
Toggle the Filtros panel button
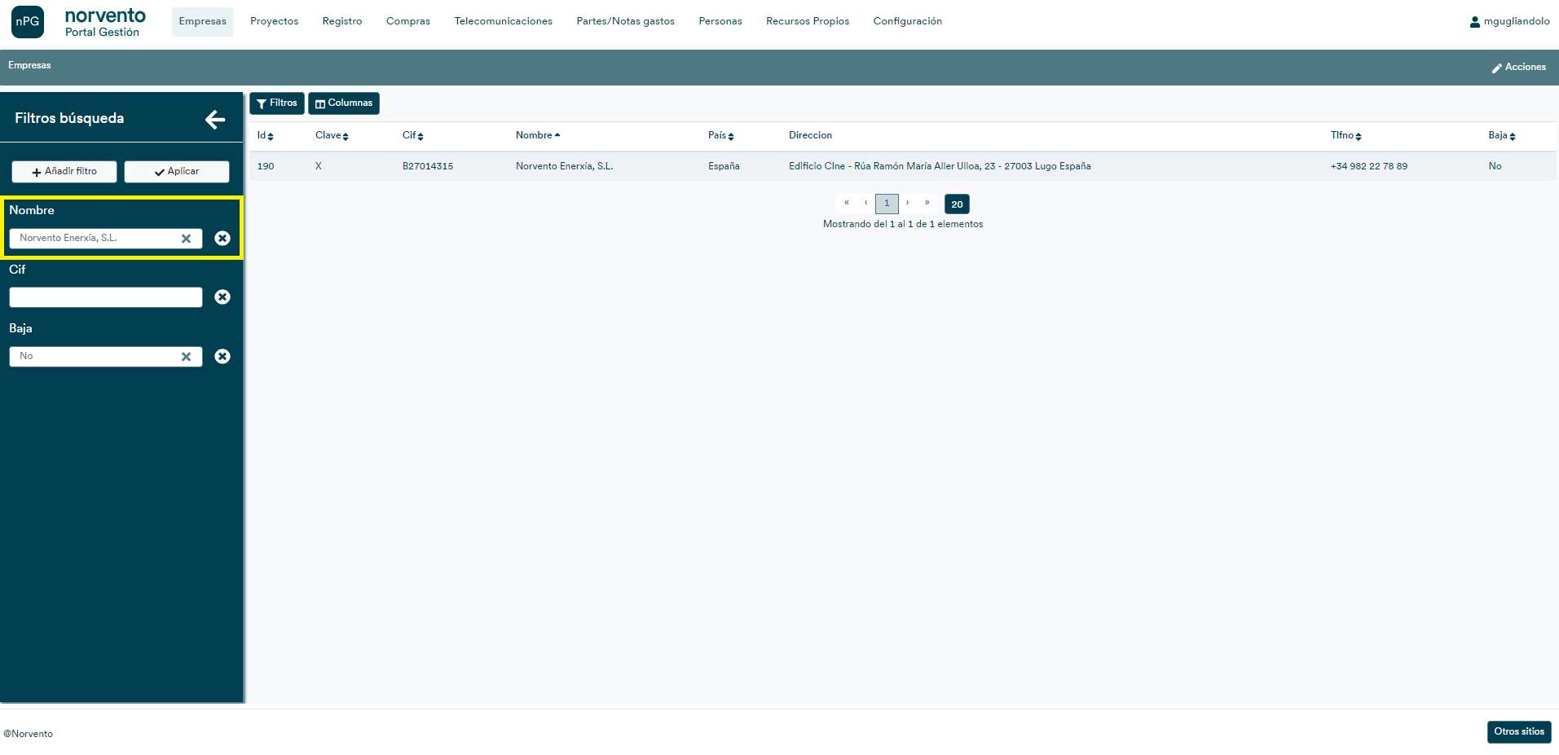[x=277, y=103]
